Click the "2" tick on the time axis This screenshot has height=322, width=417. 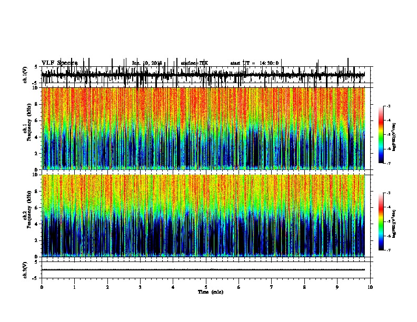coord(107,287)
